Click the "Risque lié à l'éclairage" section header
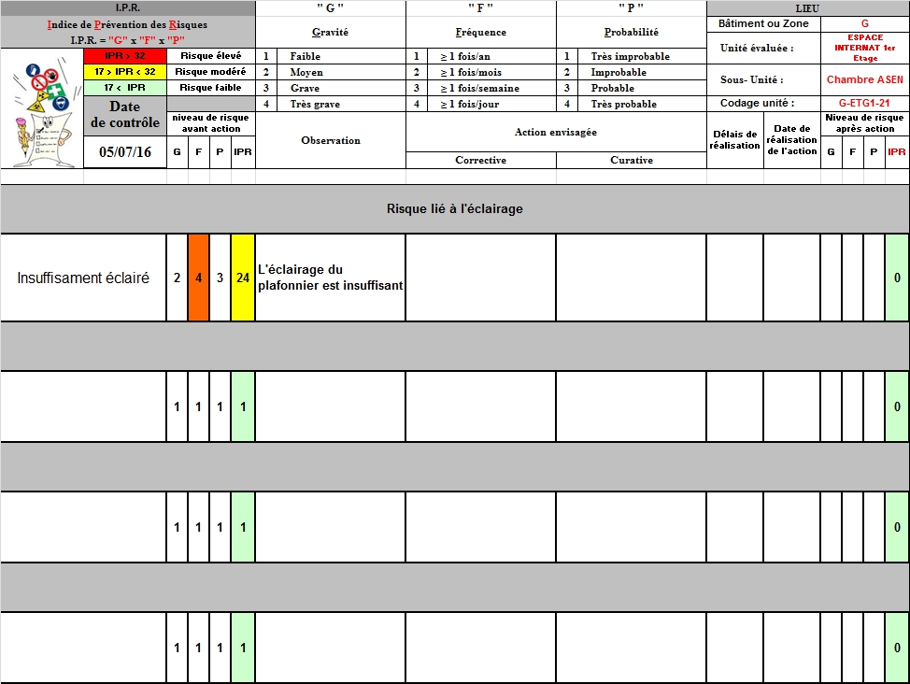The width and height of the screenshot is (910, 684). click(454, 208)
